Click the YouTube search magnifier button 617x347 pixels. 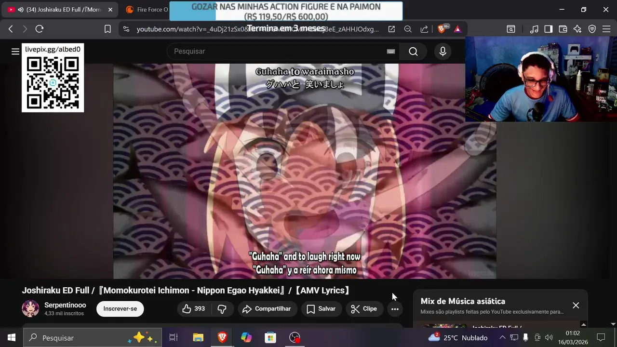[x=413, y=52]
